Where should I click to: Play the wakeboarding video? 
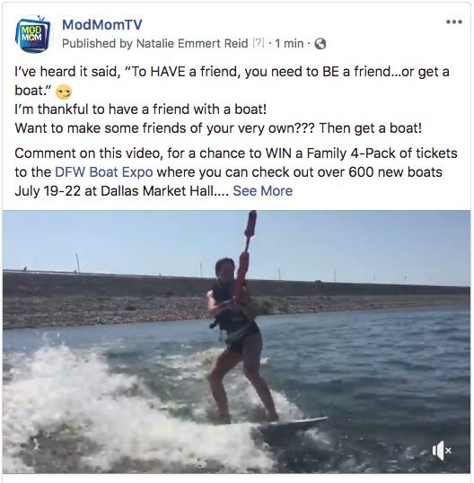click(x=236, y=342)
